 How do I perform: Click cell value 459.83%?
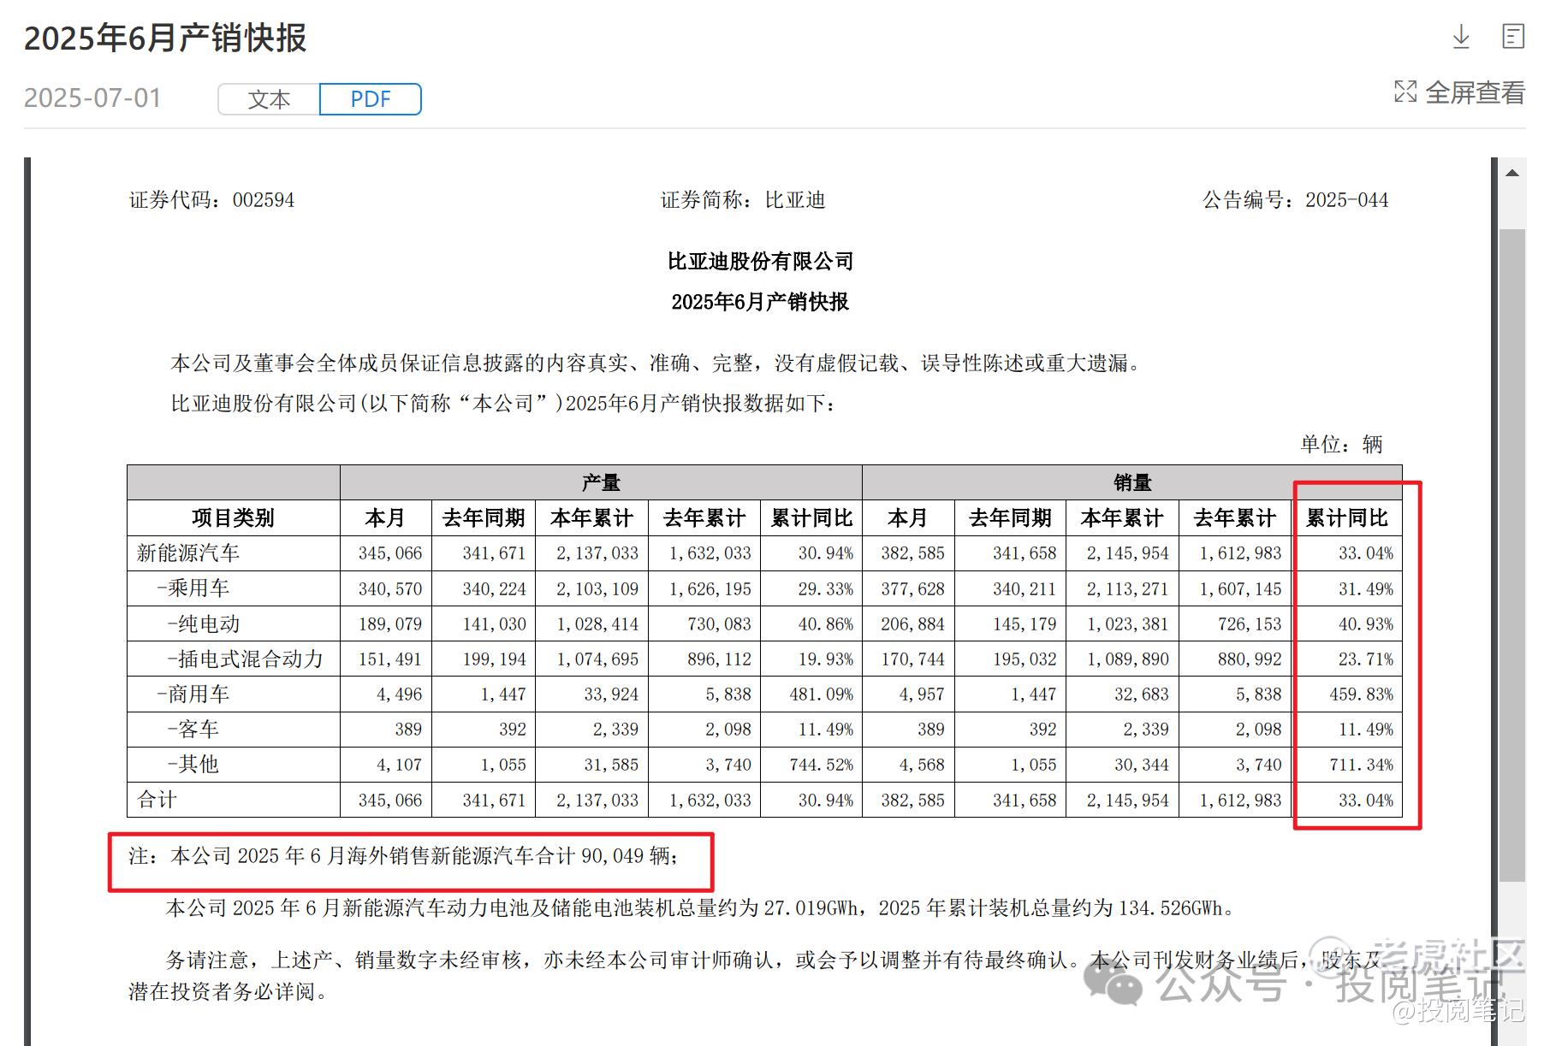pyautogui.click(x=1361, y=694)
